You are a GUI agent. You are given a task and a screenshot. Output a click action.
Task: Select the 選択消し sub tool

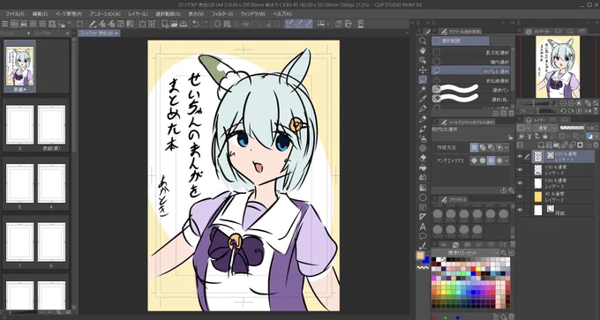point(470,99)
